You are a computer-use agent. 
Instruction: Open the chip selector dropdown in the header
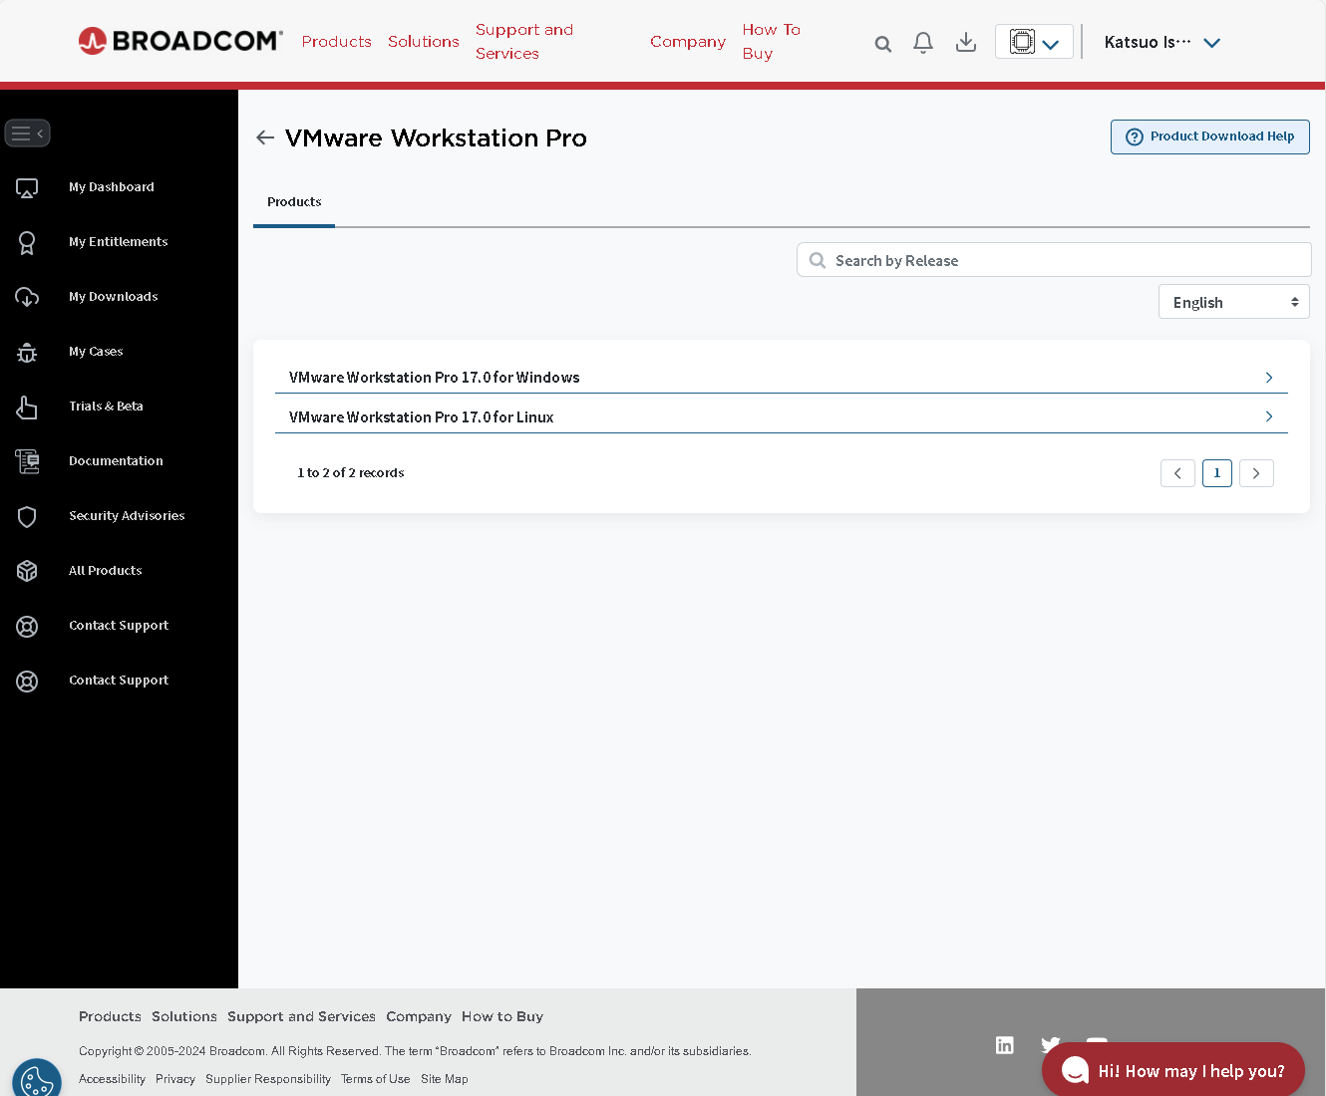(x=1034, y=41)
